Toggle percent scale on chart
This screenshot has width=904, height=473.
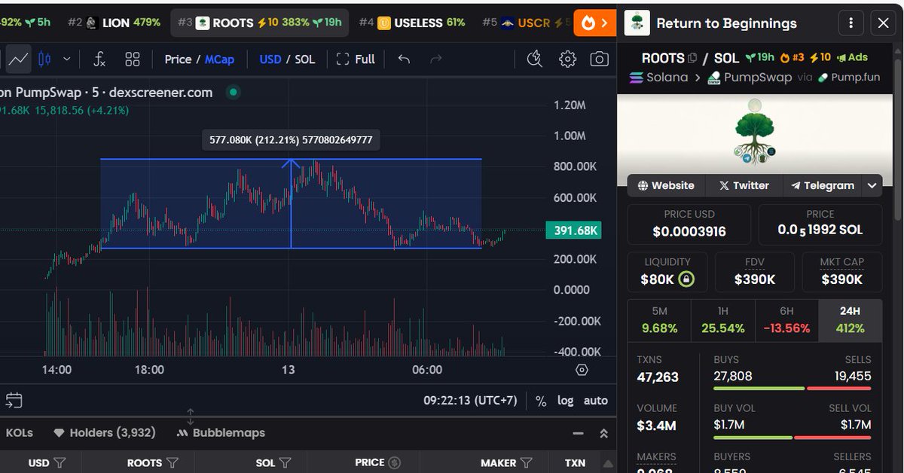coord(541,401)
